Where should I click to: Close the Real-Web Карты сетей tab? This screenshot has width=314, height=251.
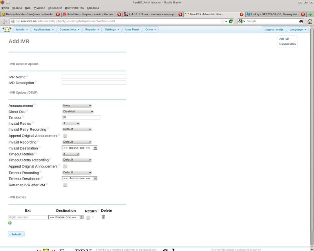tap(119, 15)
